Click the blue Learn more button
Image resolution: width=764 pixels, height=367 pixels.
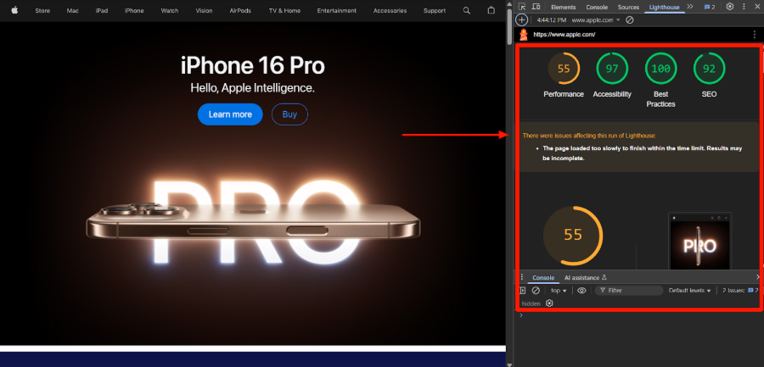click(x=230, y=114)
